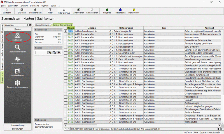Screen dimensions: 224x134
Task: Collapse the Siehe auch section
Action: tap(60, 120)
